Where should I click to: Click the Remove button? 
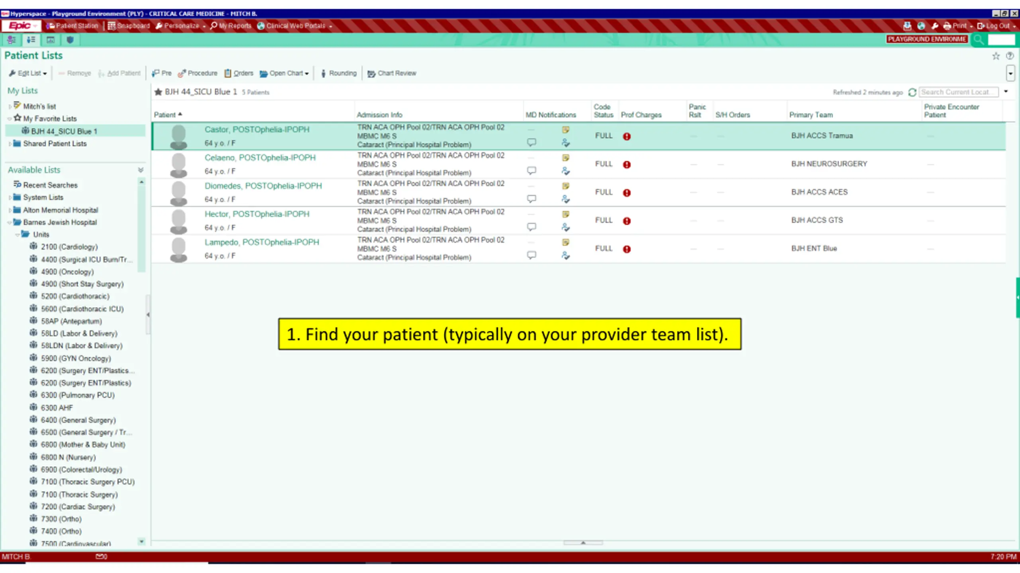click(x=75, y=73)
